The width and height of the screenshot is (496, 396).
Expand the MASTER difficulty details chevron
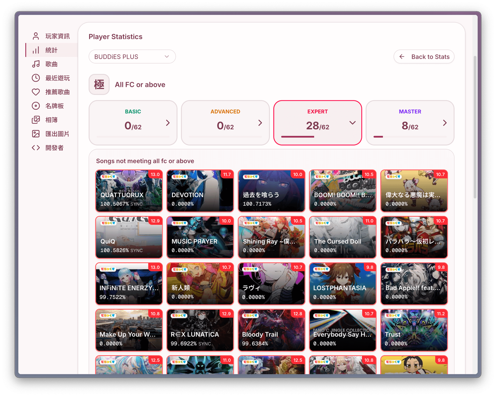[445, 123]
